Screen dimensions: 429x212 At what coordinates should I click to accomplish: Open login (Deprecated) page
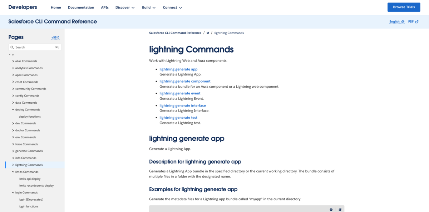(x=31, y=200)
